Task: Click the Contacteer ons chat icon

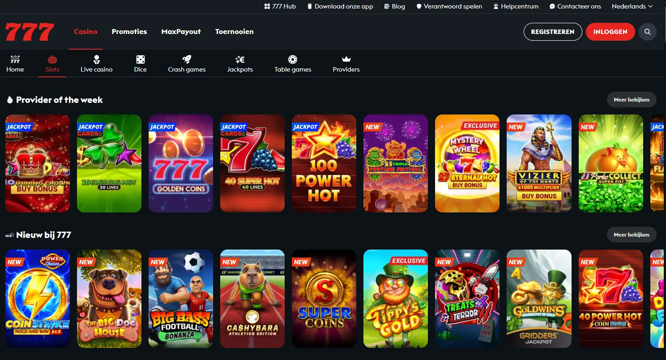Action: [552, 6]
